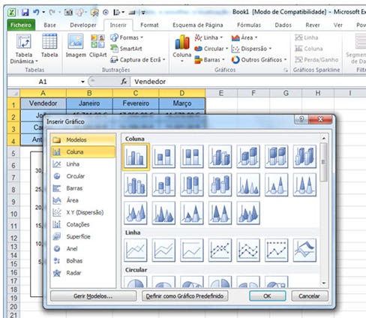Screen dimensions: 366x318
Task: Select Área chart type in the dialog list
Action: (83, 200)
